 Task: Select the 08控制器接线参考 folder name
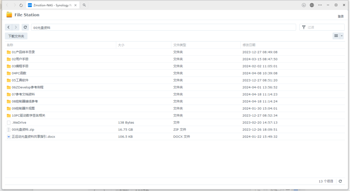25,101
